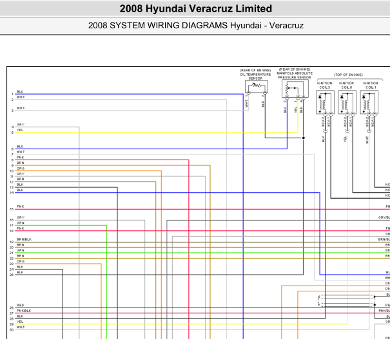390x339 pixels.
Task: Click the PNK label at pin 15
Action: (21, 206)
